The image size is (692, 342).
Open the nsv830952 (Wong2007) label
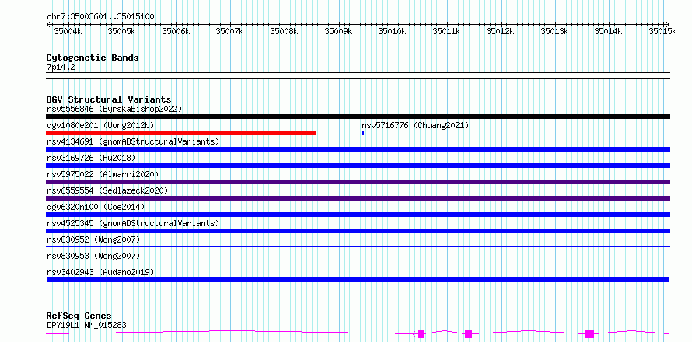[93, 239]
